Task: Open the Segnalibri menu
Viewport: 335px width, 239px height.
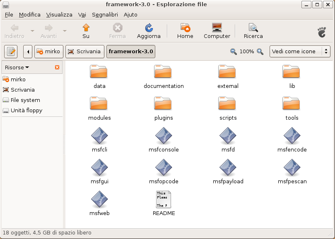Action: [105, 15]
